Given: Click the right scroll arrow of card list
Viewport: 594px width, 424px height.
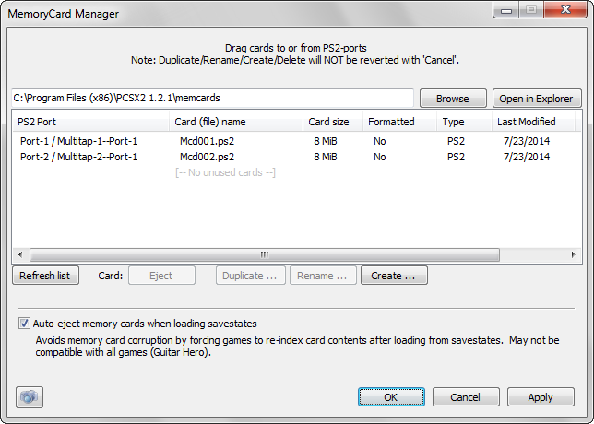Looking at the screenshot, I should [573, 254].
